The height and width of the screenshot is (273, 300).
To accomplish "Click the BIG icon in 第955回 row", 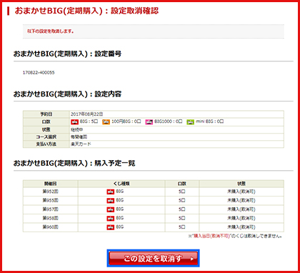I will (110, 201).
